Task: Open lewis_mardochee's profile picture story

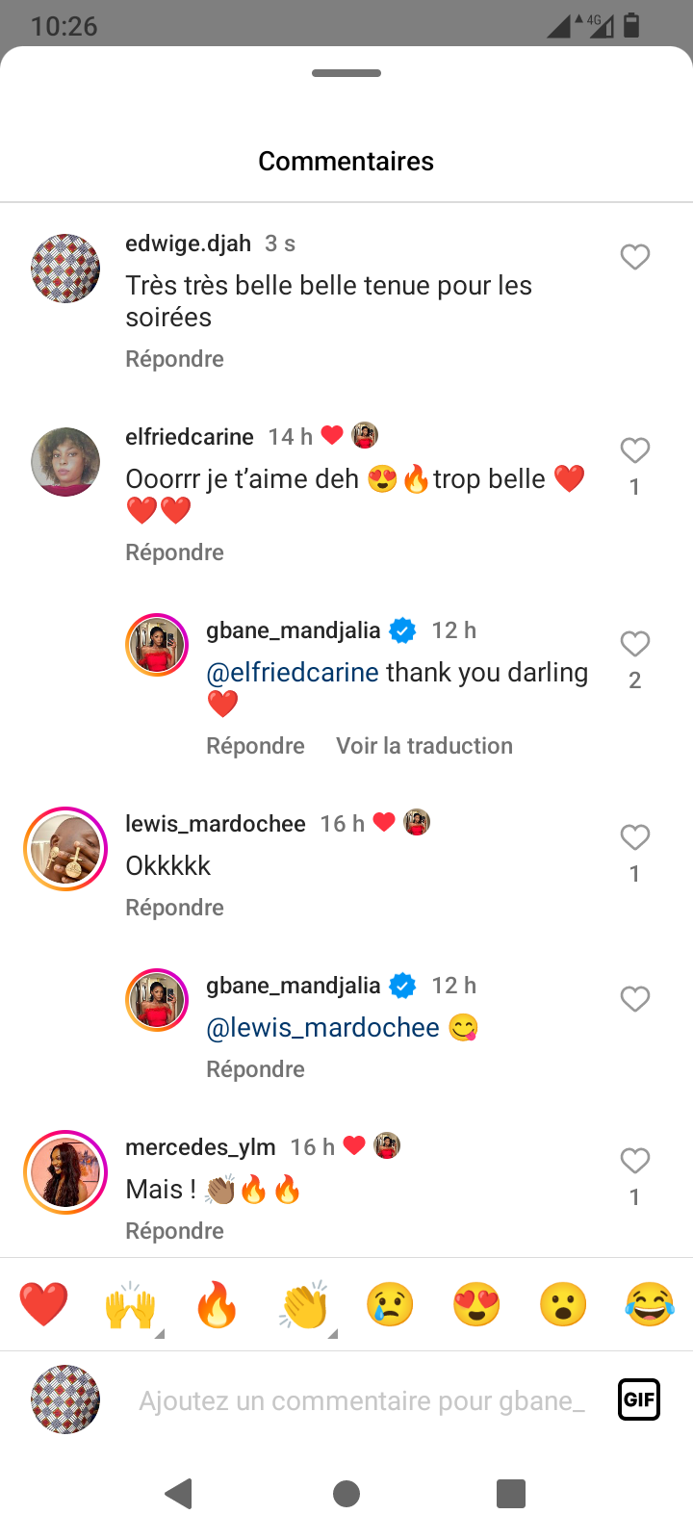Action: 65,849
